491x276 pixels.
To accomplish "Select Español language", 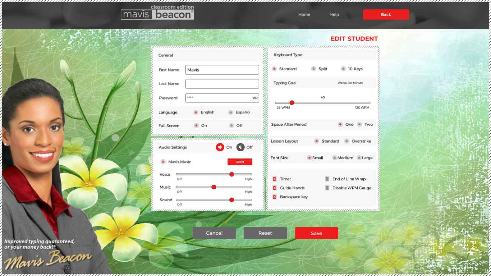I will 231,112.
